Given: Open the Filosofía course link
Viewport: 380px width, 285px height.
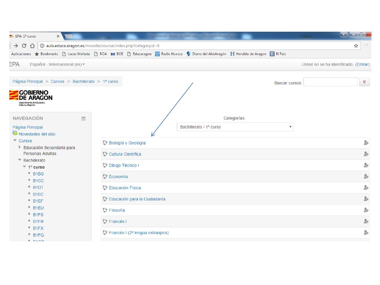Looking at the screenshot, I should tap(117, 210).
